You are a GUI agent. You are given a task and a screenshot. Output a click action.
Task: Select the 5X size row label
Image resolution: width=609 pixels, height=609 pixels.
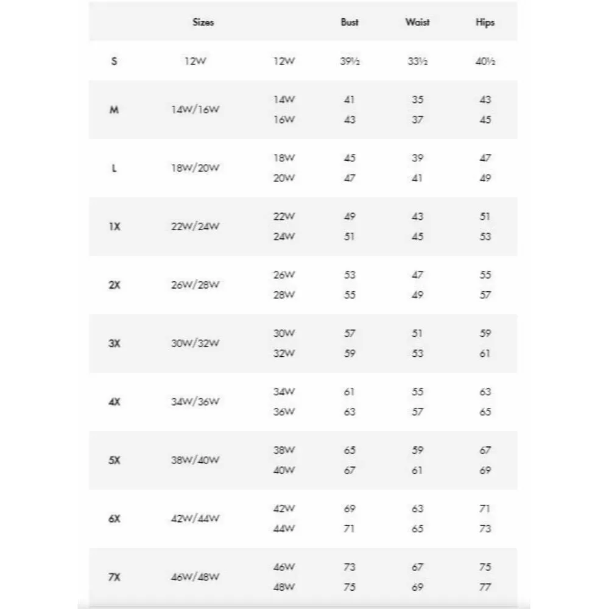click(x=114, y=460)
